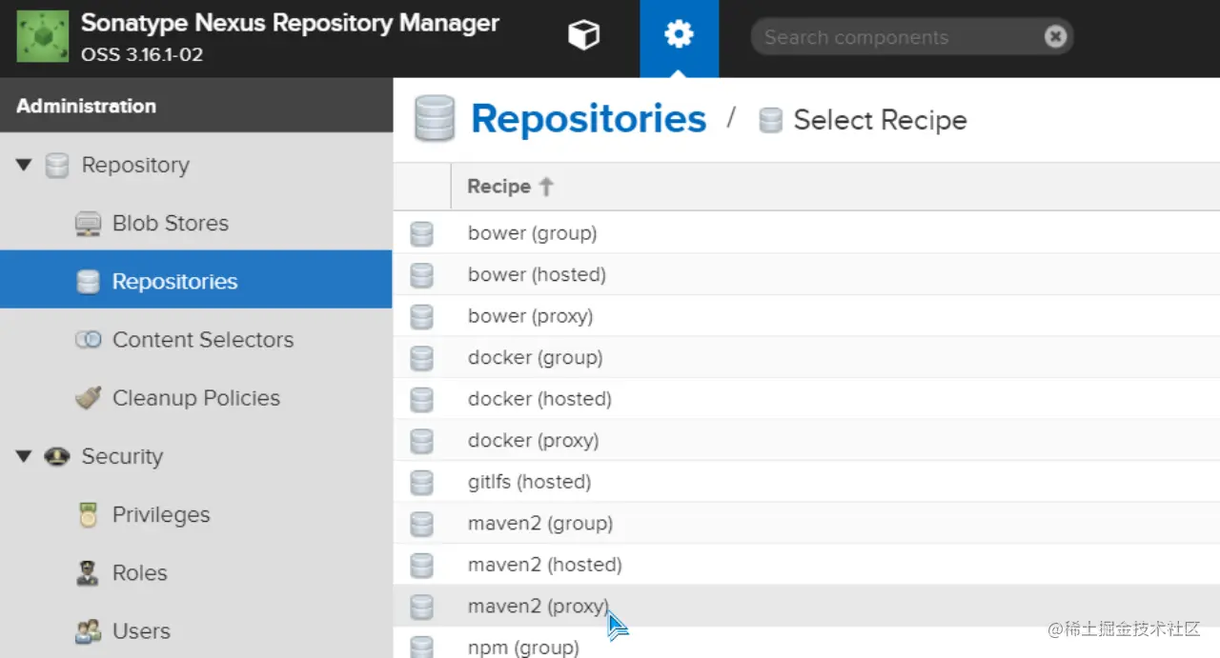
Task: Click the icon beside bower (proxy)
Action: [x=421, y=317]
